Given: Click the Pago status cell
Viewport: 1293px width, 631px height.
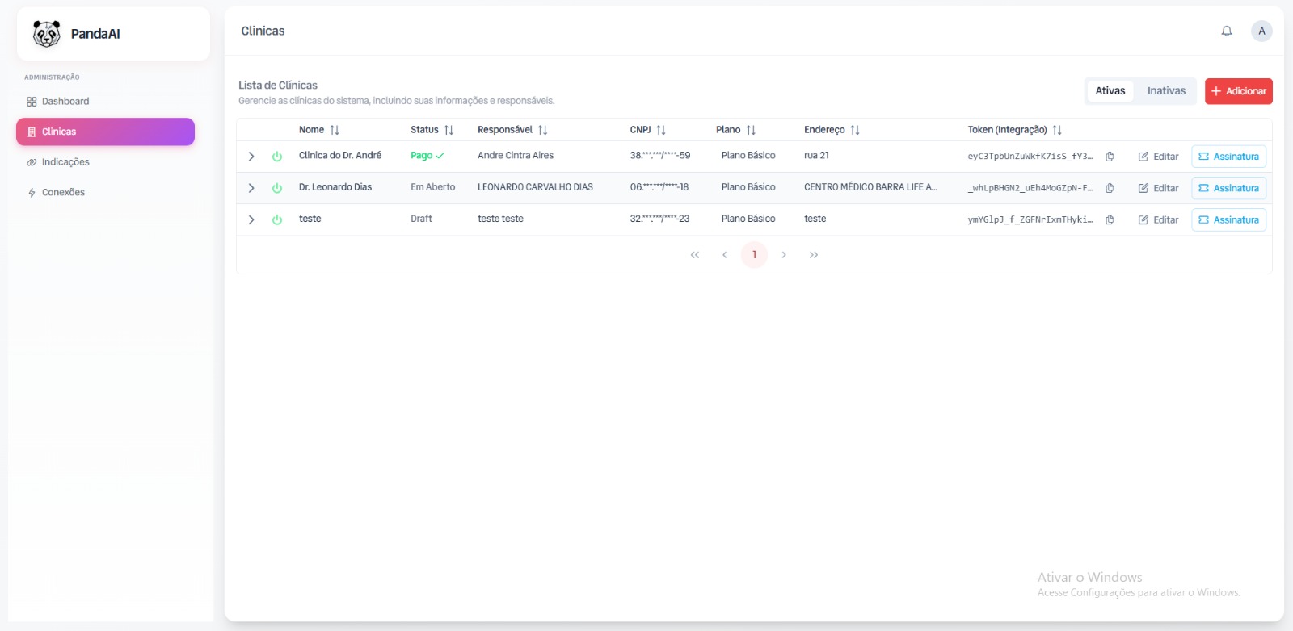Looking at the screenshot, I should [x=427, y=156].
